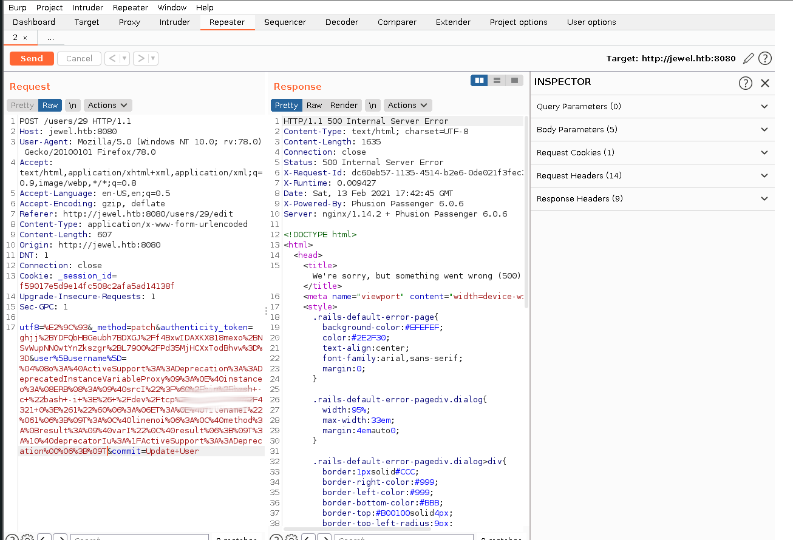Close the Inspector panel
793x540 pixels.
[x=765, y=83]
